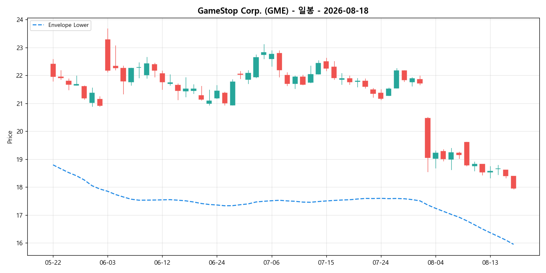Click the 07-24 x-axis date label
The width and height of the screenshot is (546, 273).
[x=381, y=263]
